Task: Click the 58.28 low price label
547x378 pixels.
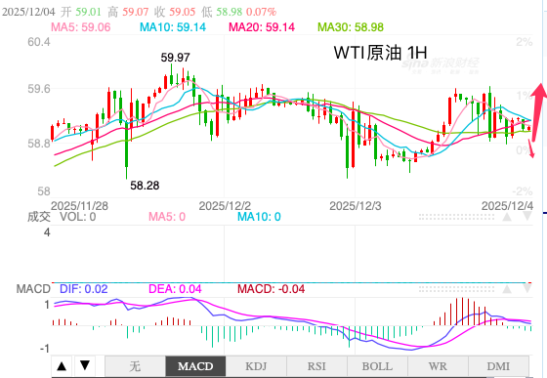Action: pos(145,186)
